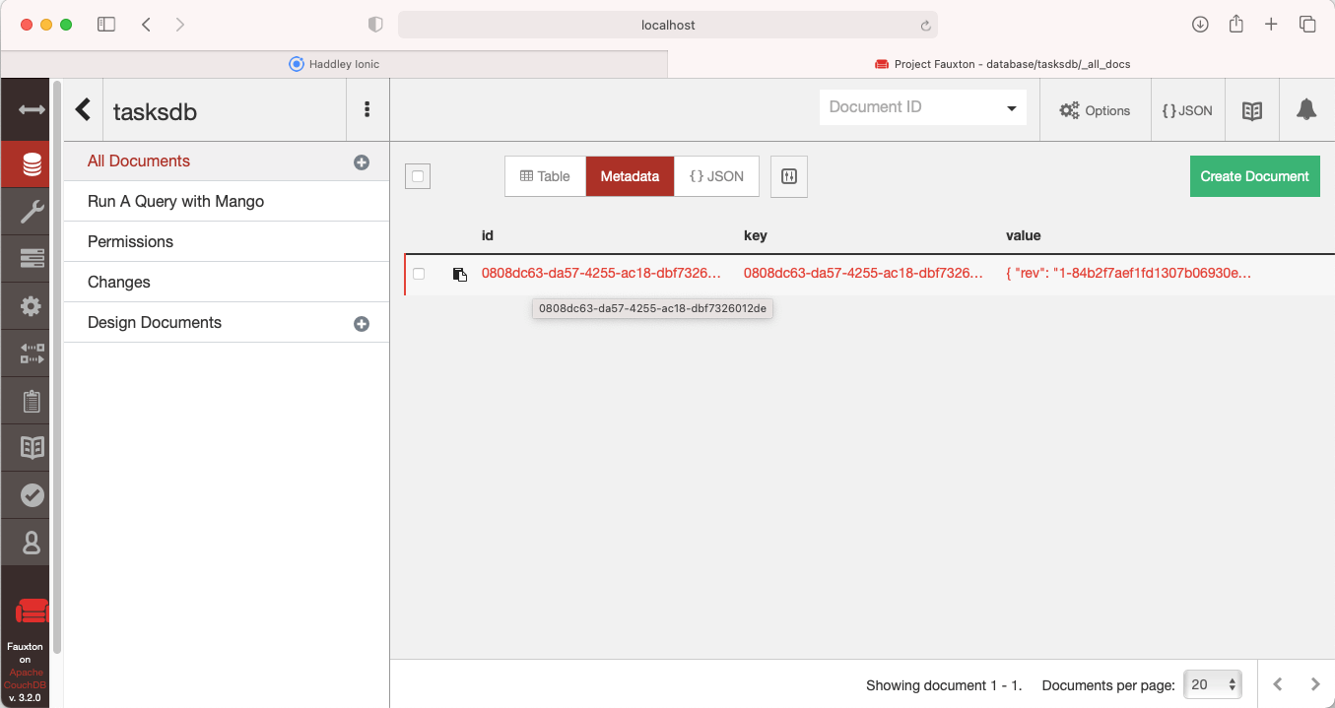Image resolution: width=1335 pixels, height=708 pixels.
Task: Open Verify Installation checkmark icon
Action: 32,495
